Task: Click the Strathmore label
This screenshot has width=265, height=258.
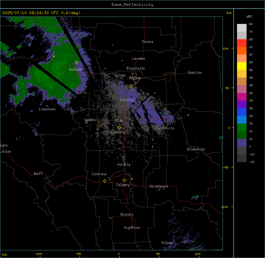Action: click(x=159, y=186)
